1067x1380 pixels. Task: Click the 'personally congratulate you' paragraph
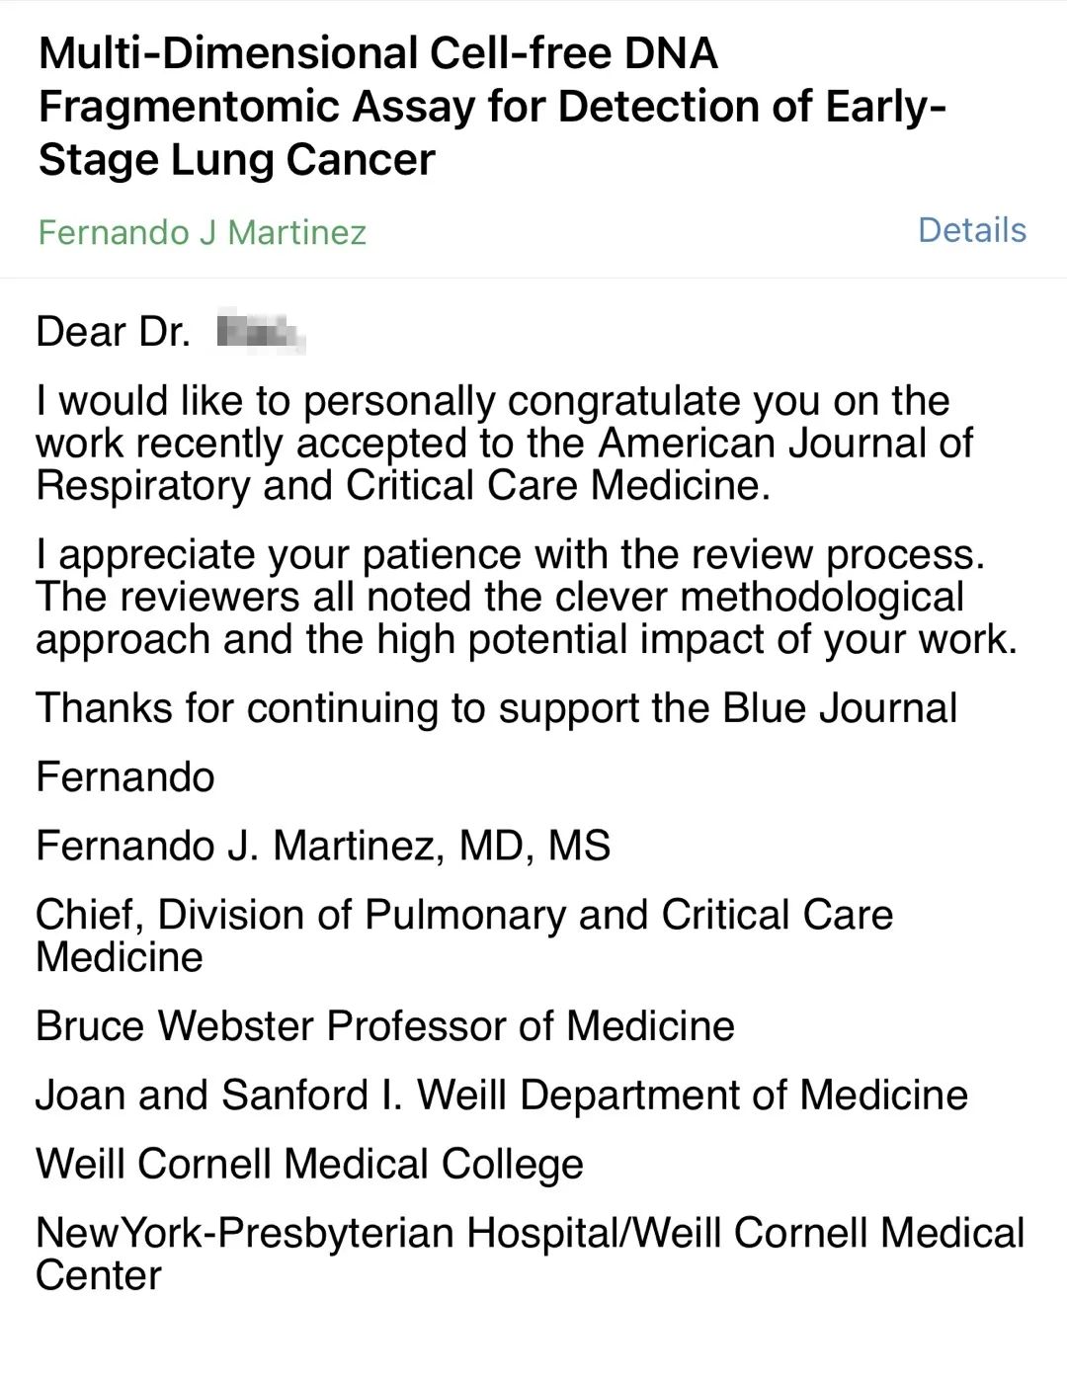492,401
